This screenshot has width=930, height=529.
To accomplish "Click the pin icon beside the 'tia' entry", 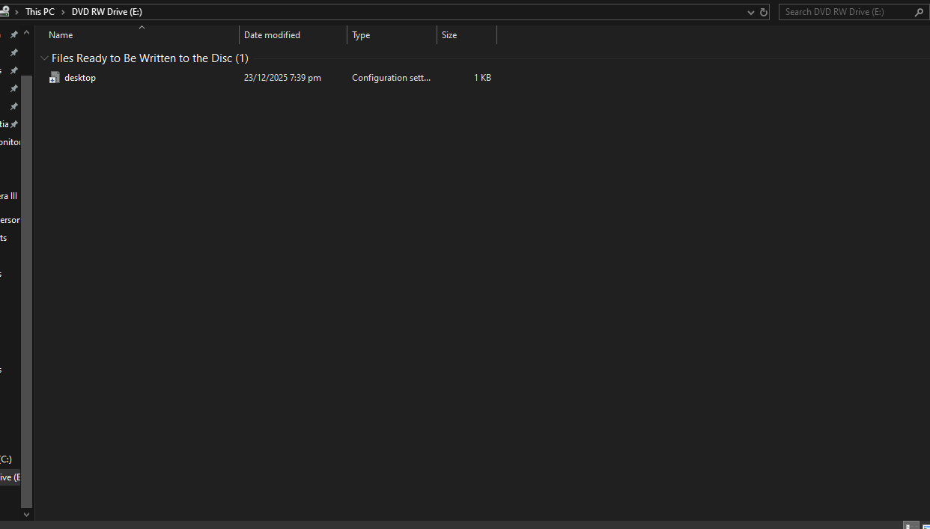I will [13, 124].
